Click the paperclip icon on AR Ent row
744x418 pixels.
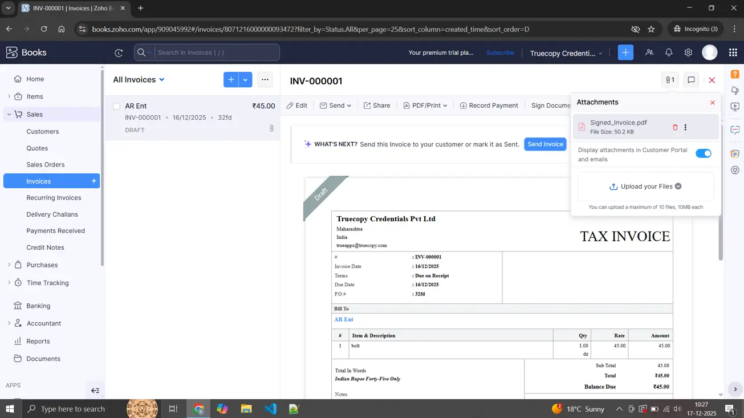click(271, 128)
